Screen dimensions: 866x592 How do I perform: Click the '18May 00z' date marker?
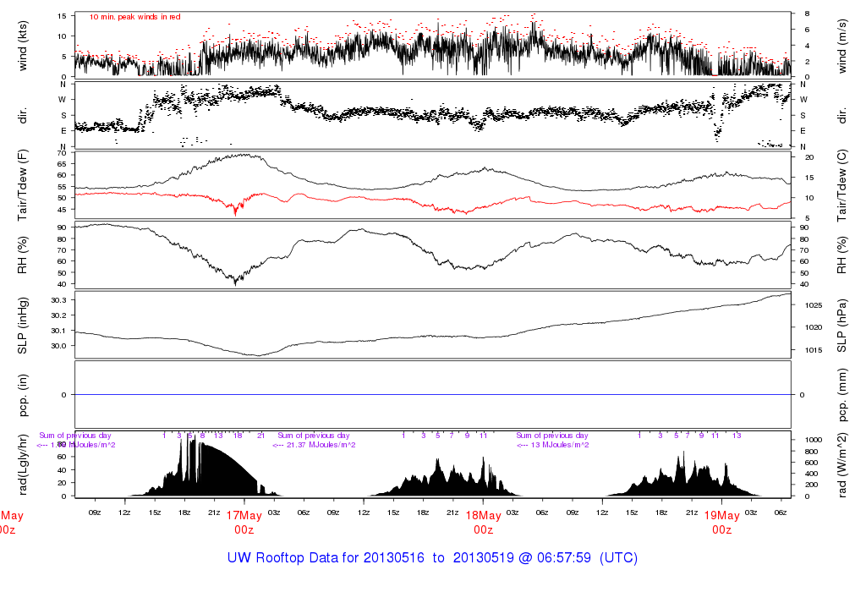pos(483,523)
